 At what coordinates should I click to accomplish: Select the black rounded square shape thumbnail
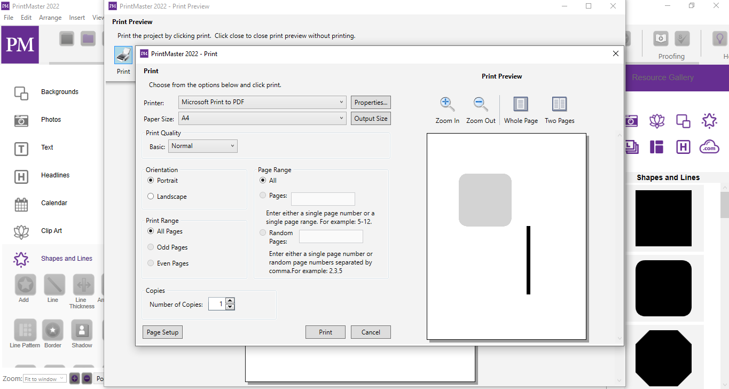click(663, 289)
